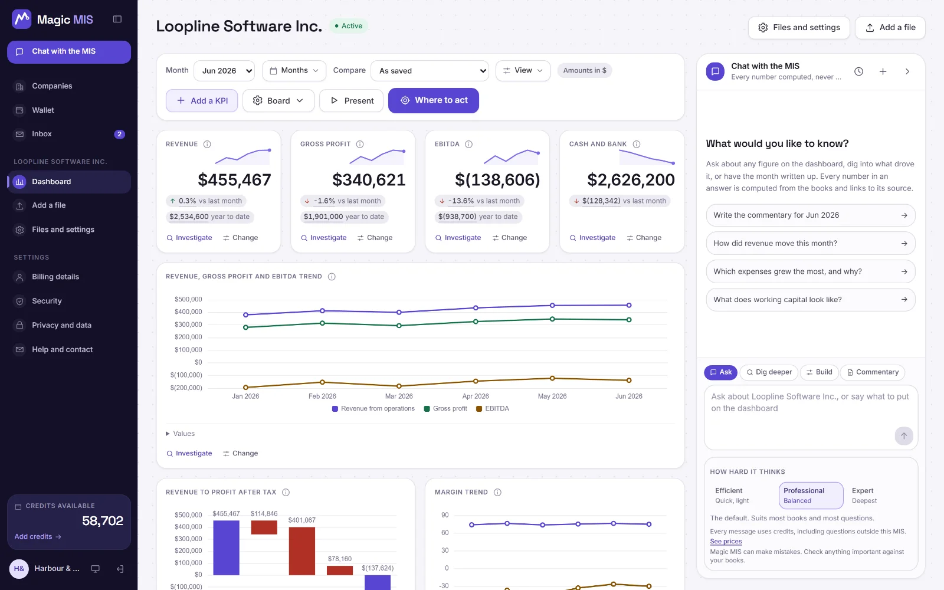Select the Professional Balanced mode
Screen dimensions: 944x590
(x=811, y=496)
